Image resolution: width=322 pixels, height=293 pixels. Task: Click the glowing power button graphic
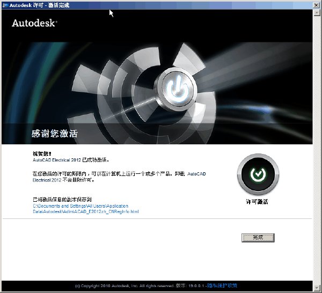click(177, 89)
